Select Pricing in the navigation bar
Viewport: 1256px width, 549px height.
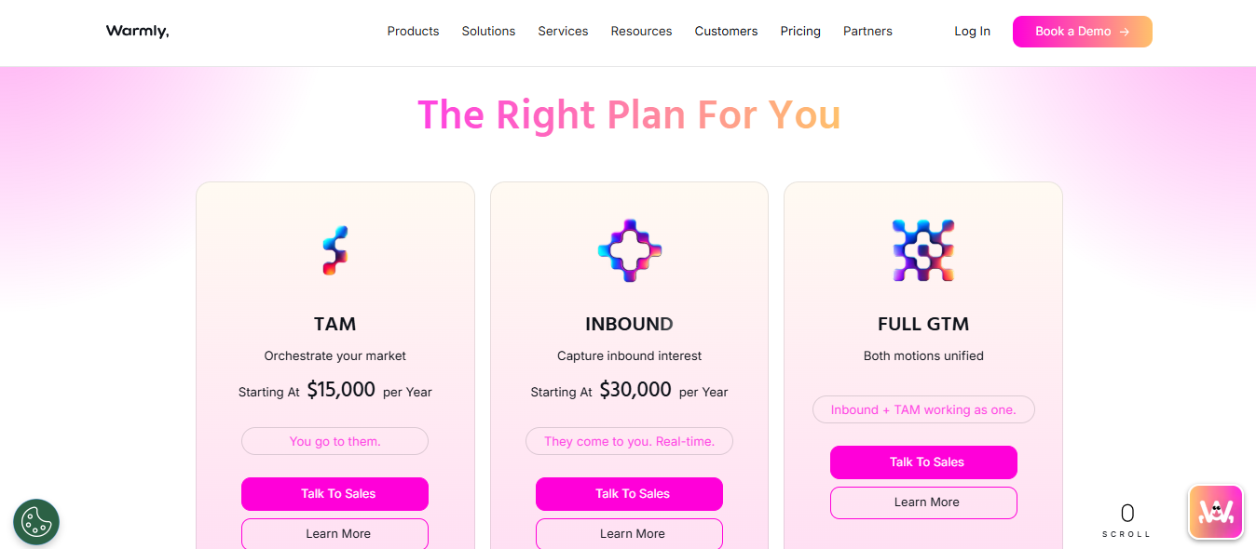coord(800,31)
